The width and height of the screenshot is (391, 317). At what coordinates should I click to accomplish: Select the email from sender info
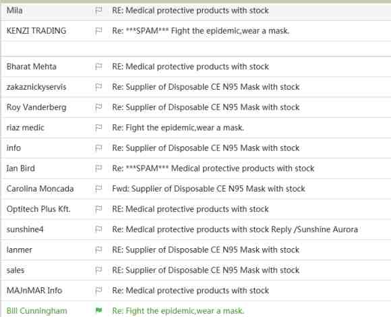(x=195, y=148)
